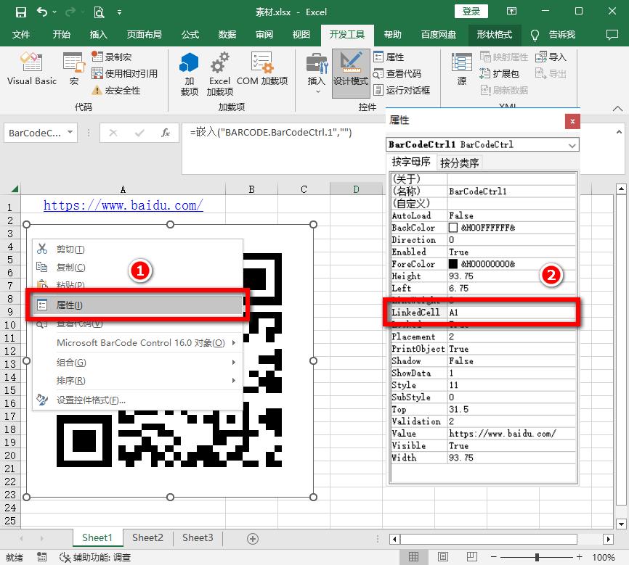Open Macro Security settings

[116, 91]
